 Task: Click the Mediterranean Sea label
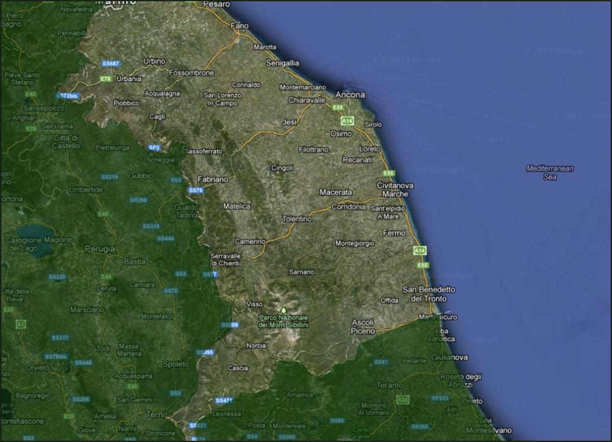click(550, 173)
